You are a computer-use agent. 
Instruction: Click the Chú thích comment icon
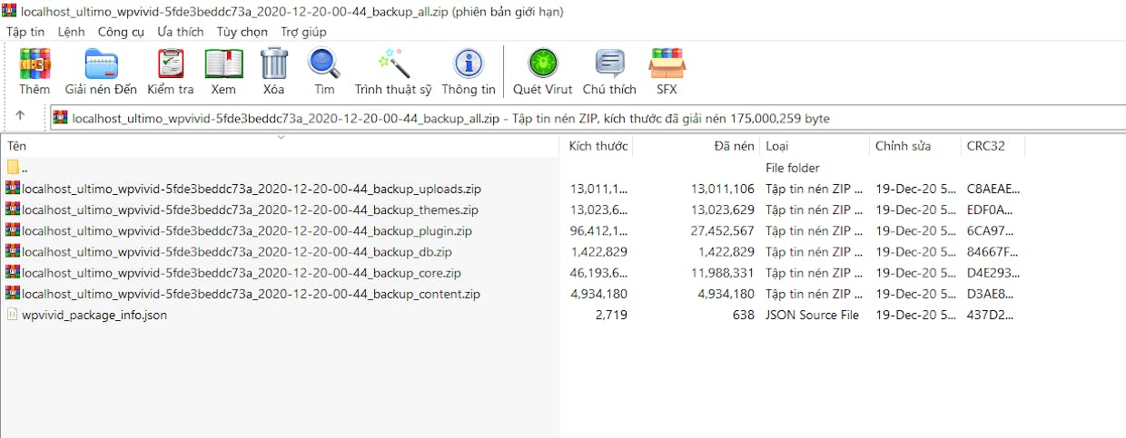pyautogui.click(x=609, y=63)
